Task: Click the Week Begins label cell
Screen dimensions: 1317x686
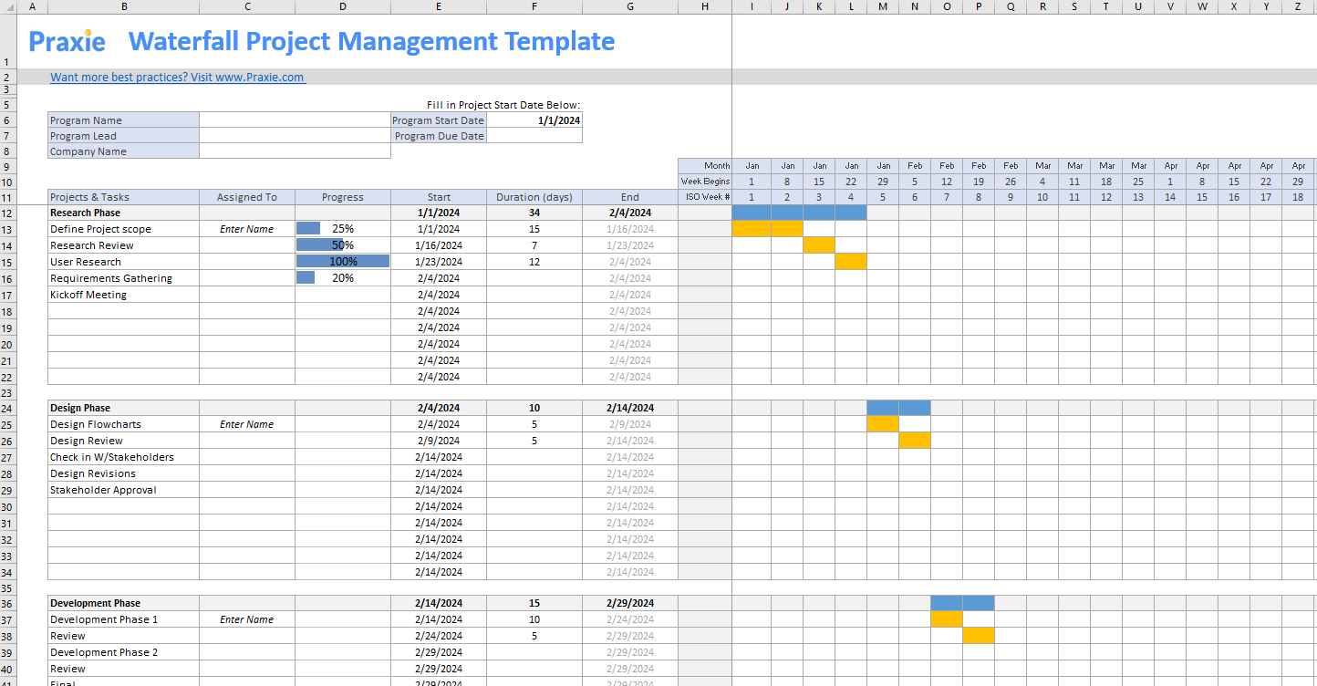Action: [x=705, y=182]
